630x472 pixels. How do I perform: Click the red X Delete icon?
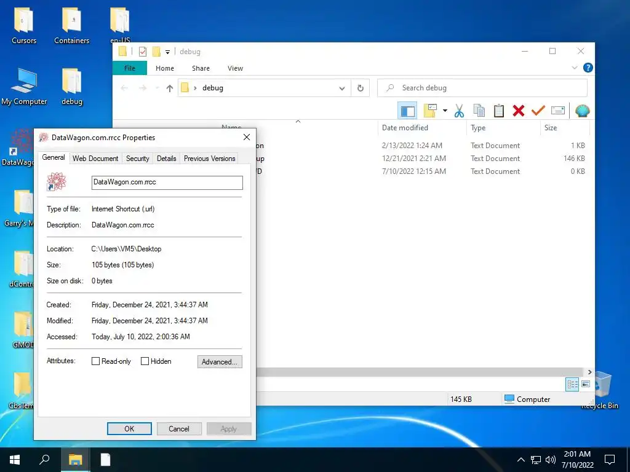tap(518, 111)
